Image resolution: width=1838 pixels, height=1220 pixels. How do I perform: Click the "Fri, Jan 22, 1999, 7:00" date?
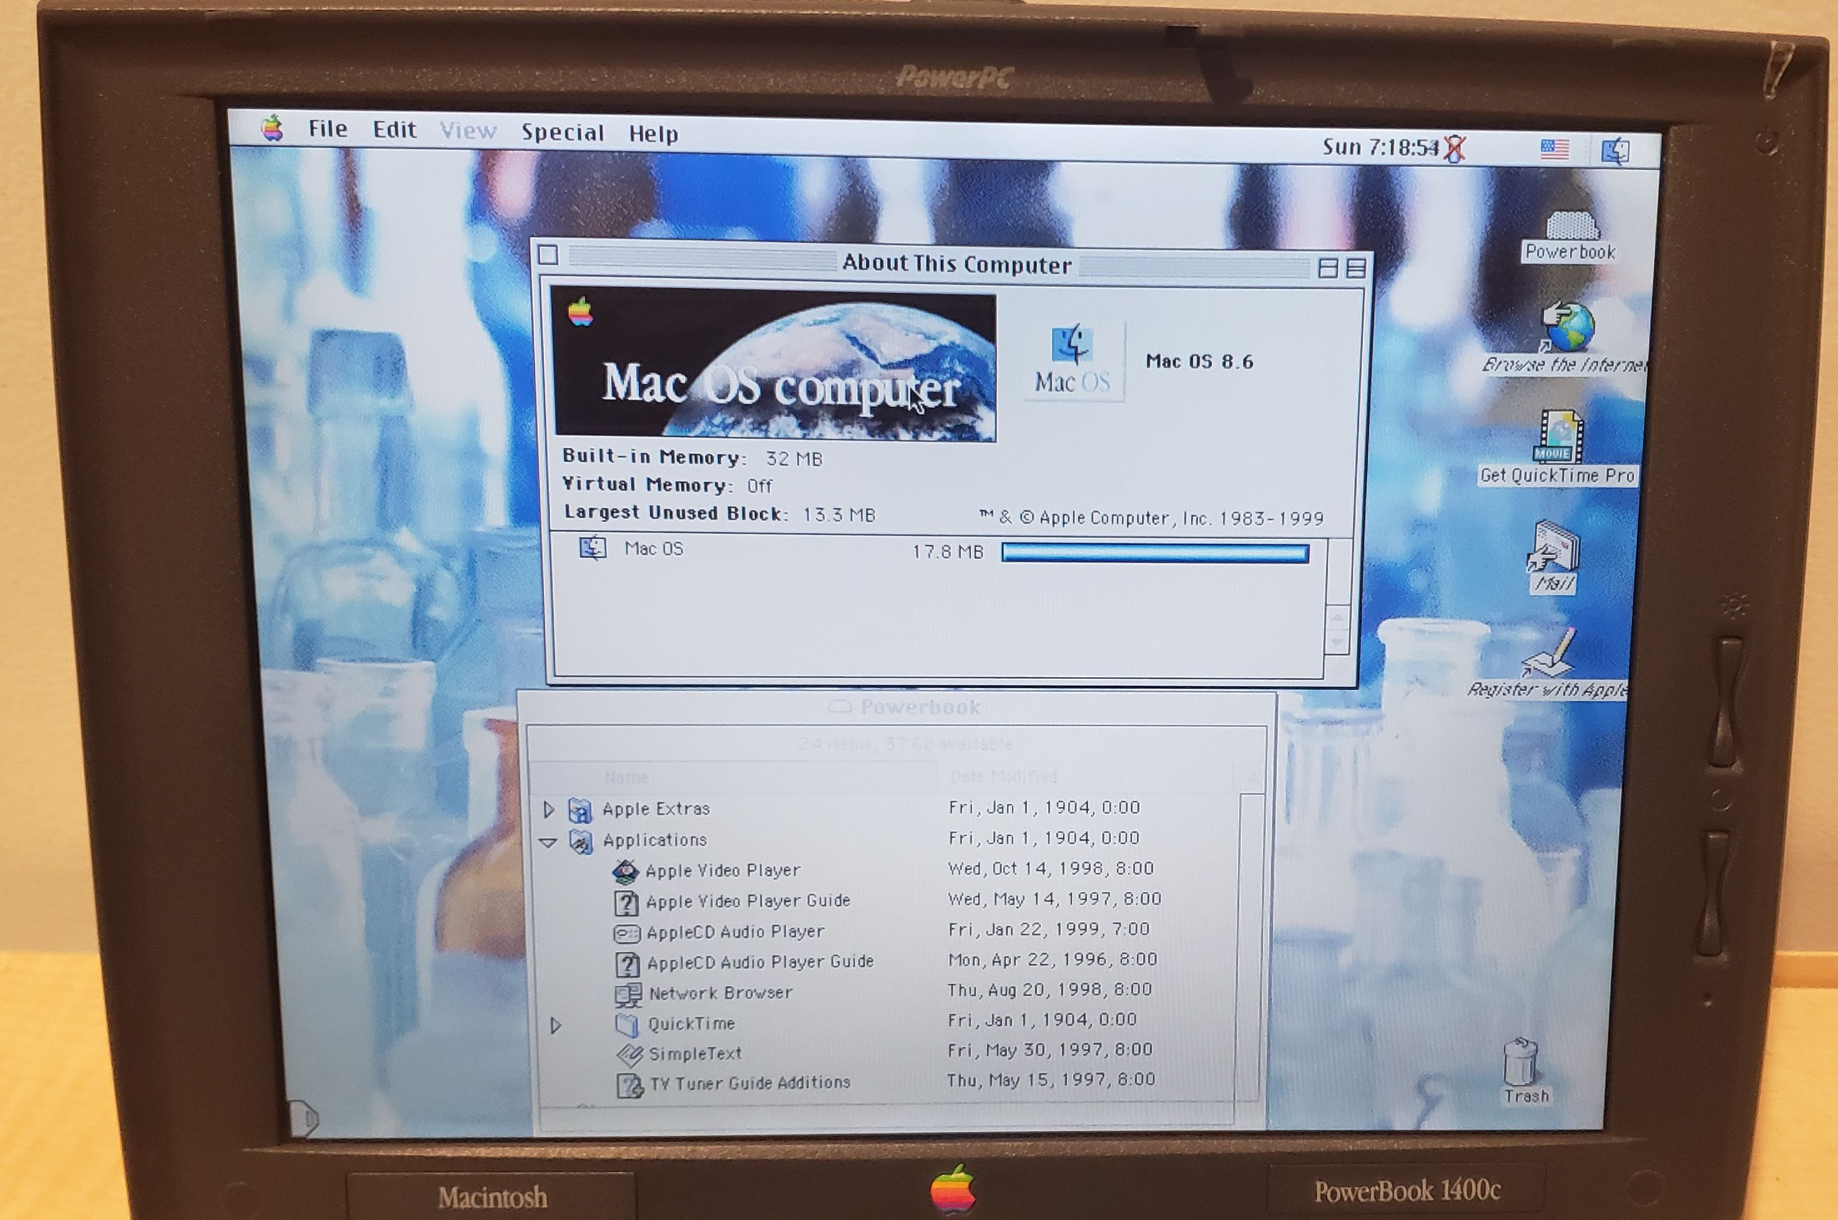(x=1048, y=929)
